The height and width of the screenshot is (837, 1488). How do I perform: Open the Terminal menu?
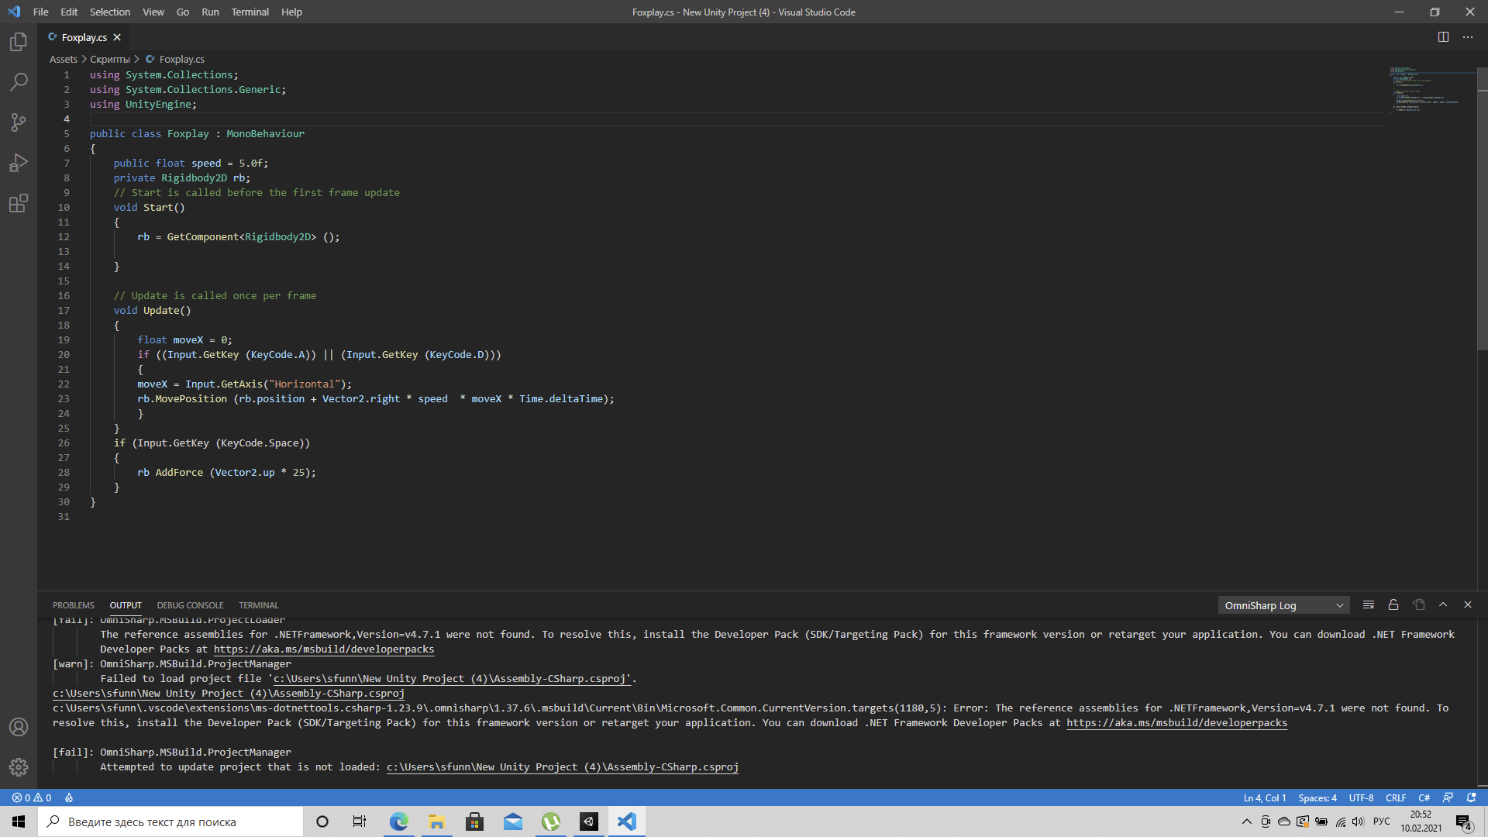tap(250, 12)
